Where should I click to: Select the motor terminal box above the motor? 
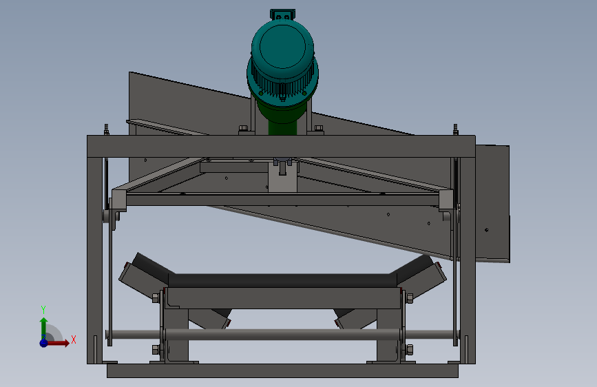click(x=282, y=14)
